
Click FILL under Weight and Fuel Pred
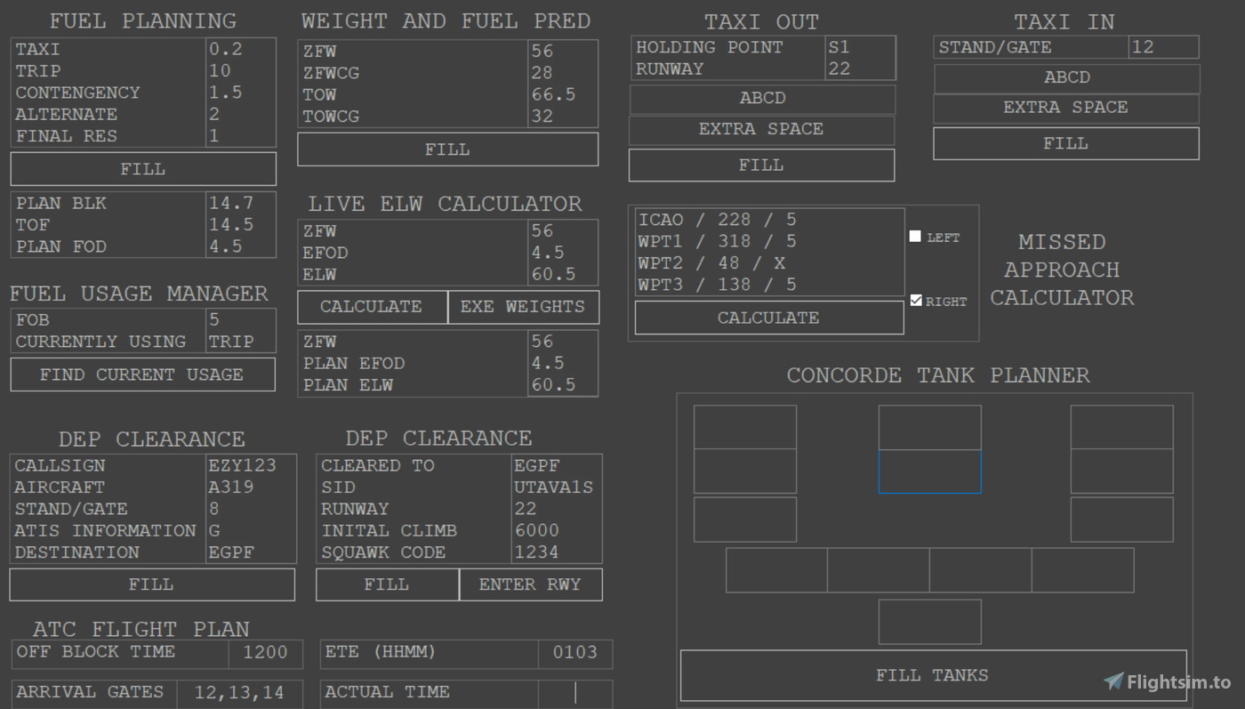tap(446, 149)
